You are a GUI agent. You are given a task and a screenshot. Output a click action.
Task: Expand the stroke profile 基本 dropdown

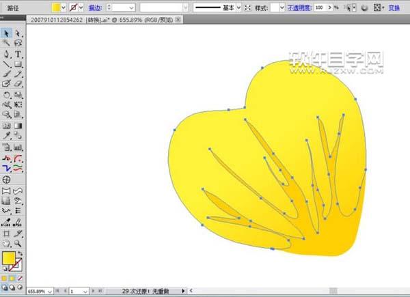coord(238,7)
